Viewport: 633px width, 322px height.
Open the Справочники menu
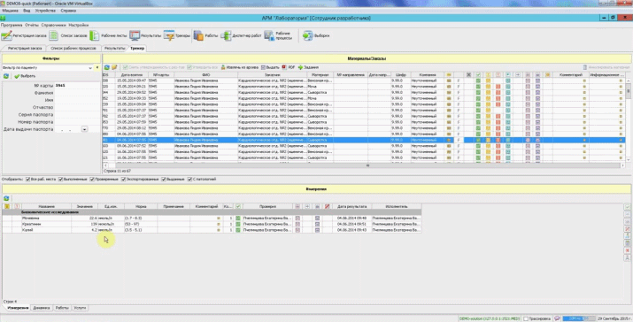click(x=53, y=25)
